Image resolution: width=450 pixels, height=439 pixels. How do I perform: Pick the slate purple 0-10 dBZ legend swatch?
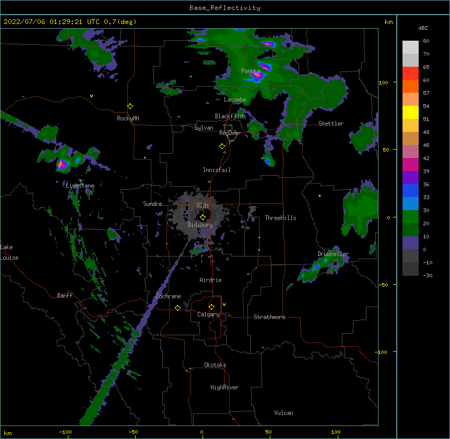pos(410,243)
